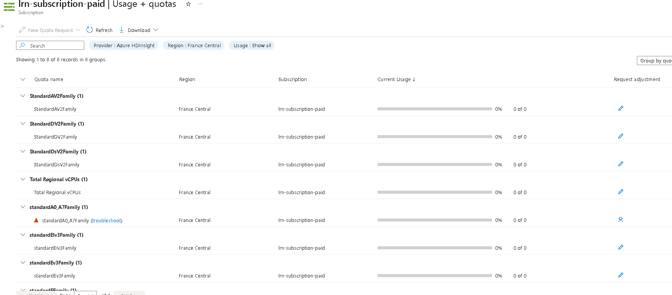Image resolution: width=672 pixels, height=295 pixels.
Task: Click the 'Showing 1 to 8' records text
Action: [61, 60]
